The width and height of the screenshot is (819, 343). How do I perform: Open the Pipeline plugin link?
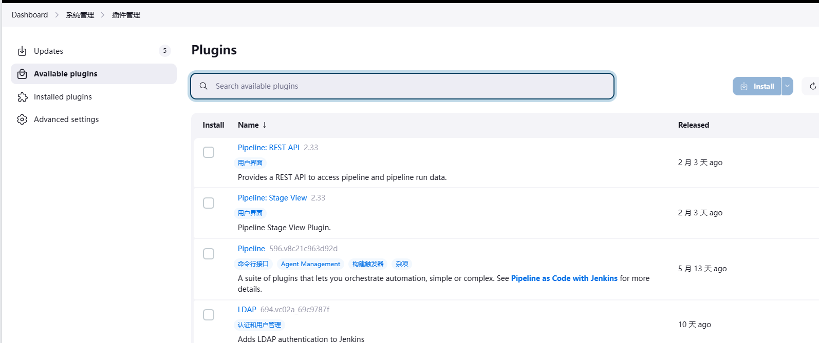[251, 249]
